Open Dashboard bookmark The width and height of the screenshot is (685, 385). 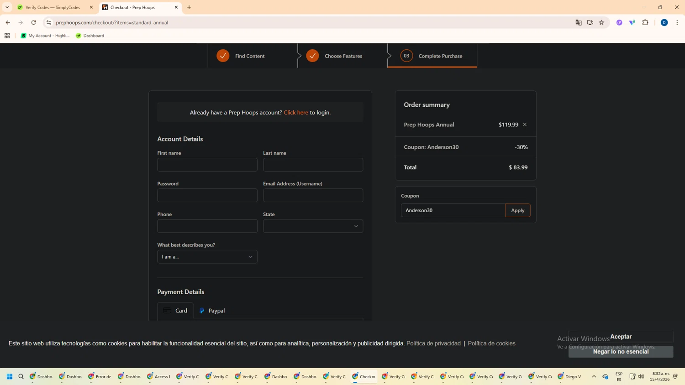click(x=90, y=36)
